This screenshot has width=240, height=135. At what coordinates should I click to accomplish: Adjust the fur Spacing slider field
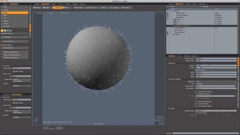[216, 66]
